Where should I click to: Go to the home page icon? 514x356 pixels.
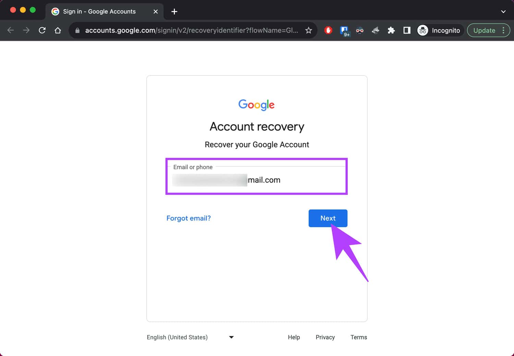click(x=58, y=30)
